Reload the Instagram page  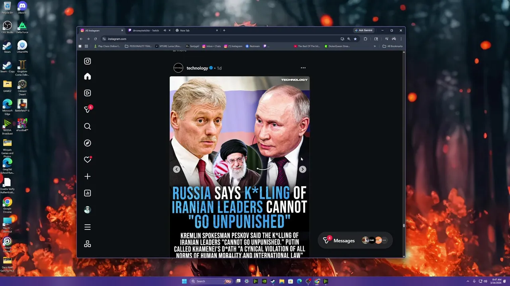[x=95, y=39]
